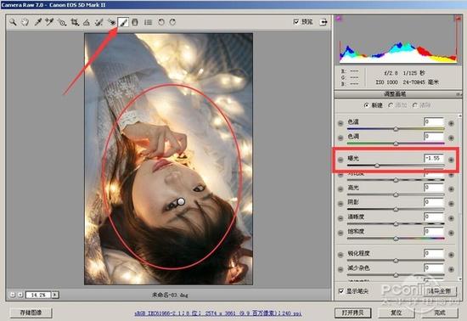The height and width of the screenshot is (321, 467).
Task: Click the 对比度 slider handle
Action: [396, 180]
